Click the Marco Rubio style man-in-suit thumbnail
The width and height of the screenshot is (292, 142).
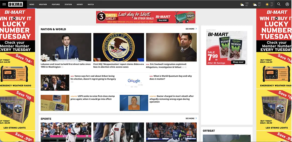point(66,47)
